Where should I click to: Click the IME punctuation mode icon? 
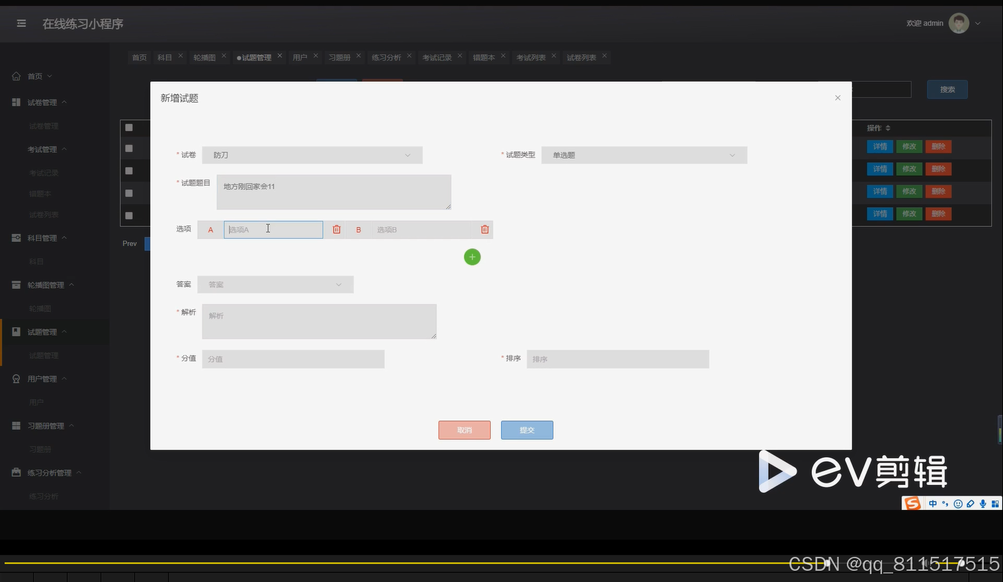945,504
